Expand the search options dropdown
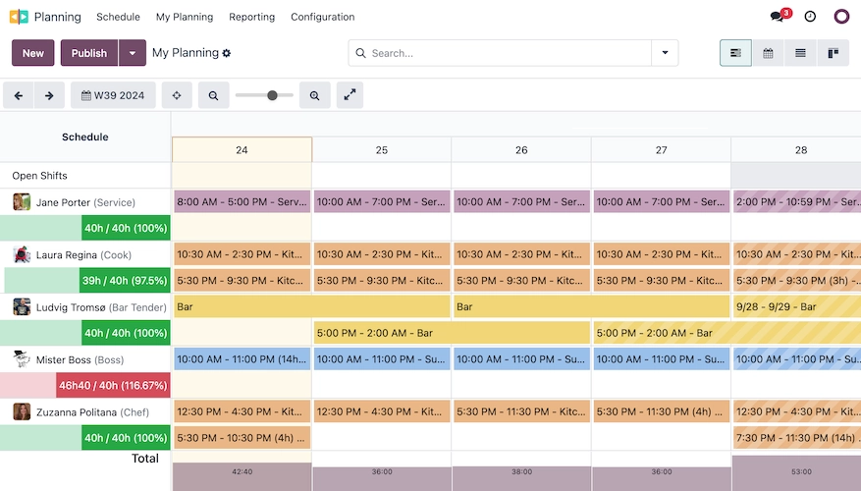 coord(665,53)
